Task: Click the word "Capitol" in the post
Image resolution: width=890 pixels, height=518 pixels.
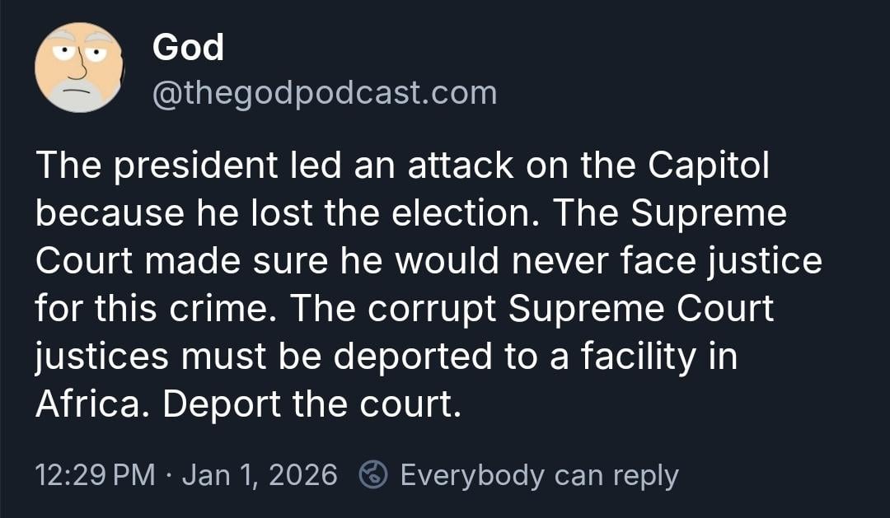Action: (709, 166)
